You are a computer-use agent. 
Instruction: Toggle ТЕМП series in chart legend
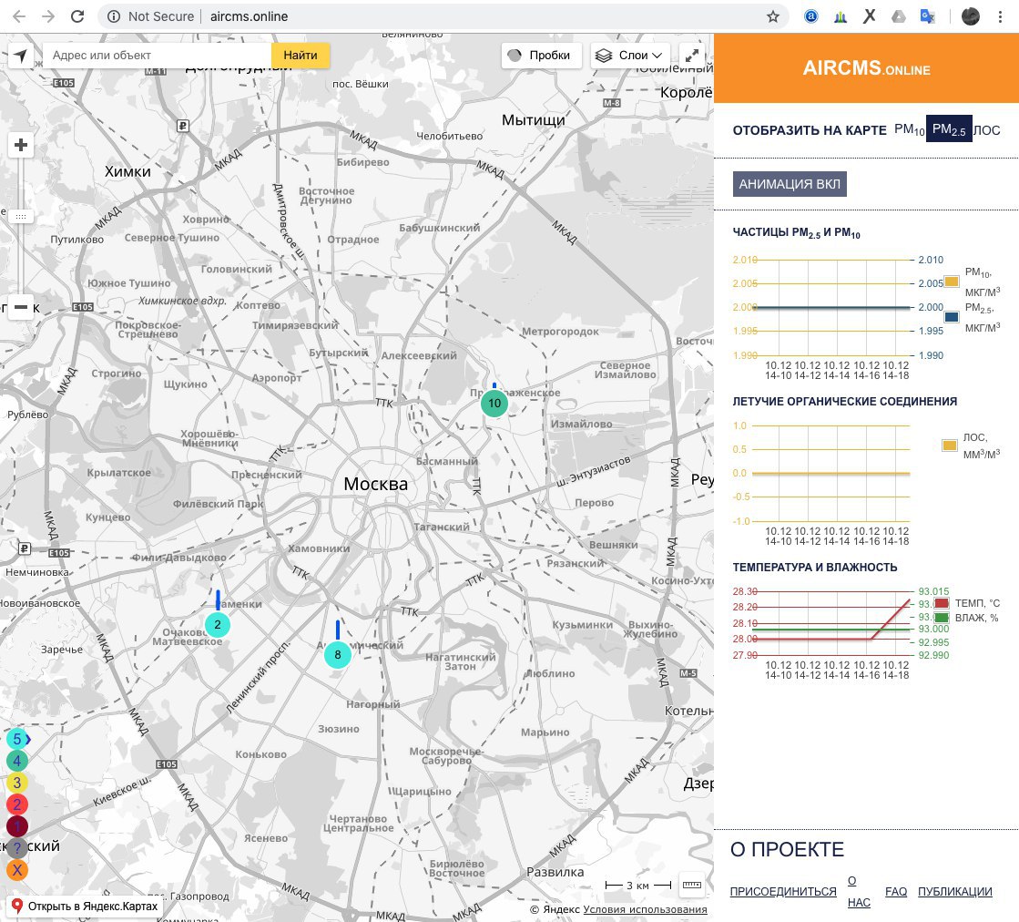tap(942, 603)
